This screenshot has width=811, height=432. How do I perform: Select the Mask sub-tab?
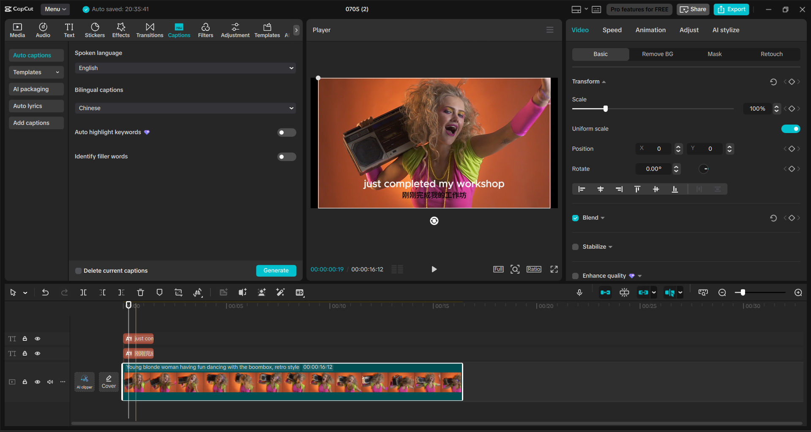[x=715, y=54]
